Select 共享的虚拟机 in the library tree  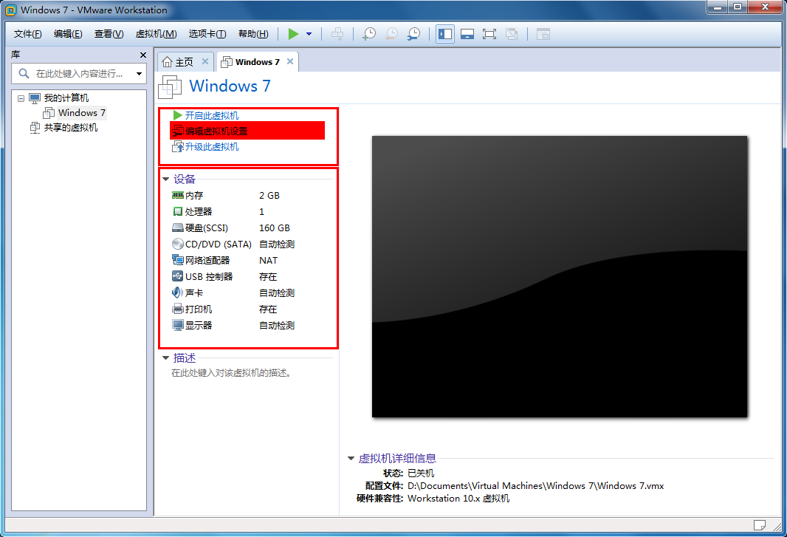71,128
